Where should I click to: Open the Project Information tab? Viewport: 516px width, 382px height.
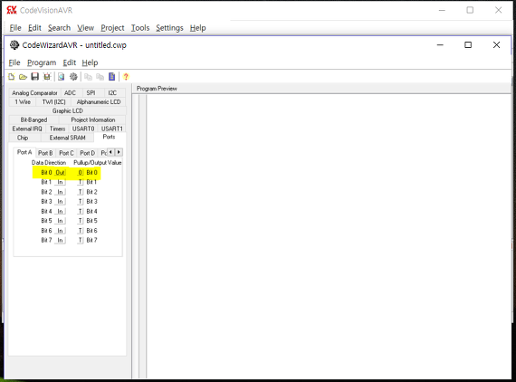(x=93, y=119)
